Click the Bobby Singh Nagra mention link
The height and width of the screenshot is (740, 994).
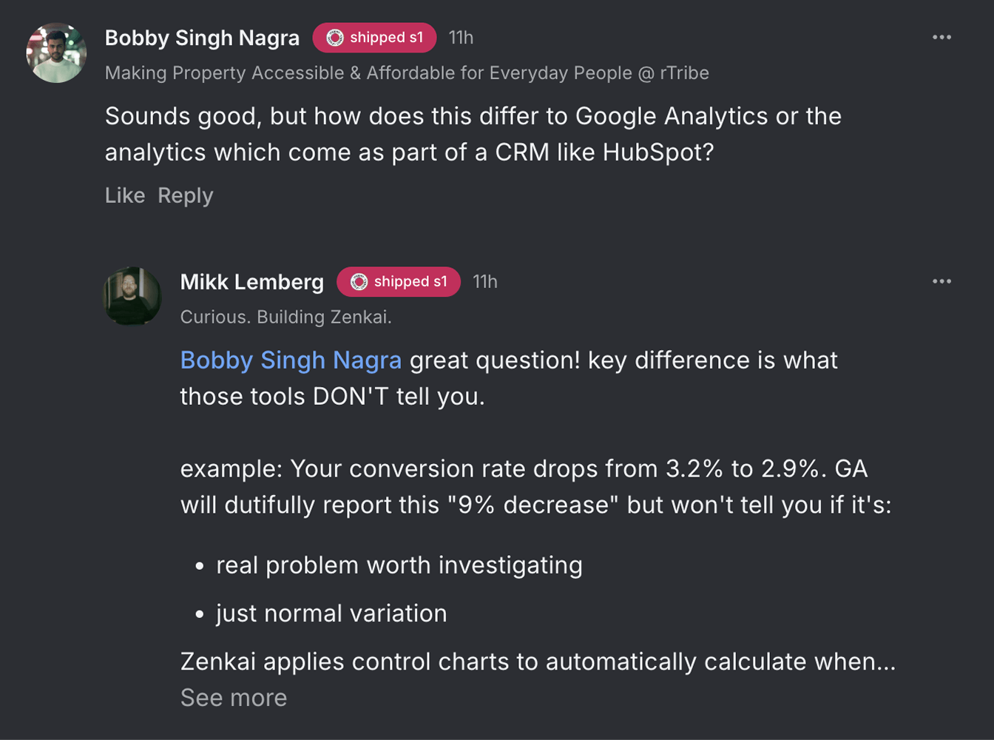coord(291,360)
